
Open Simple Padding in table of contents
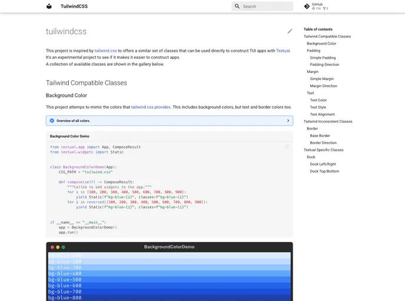[323, 58]
